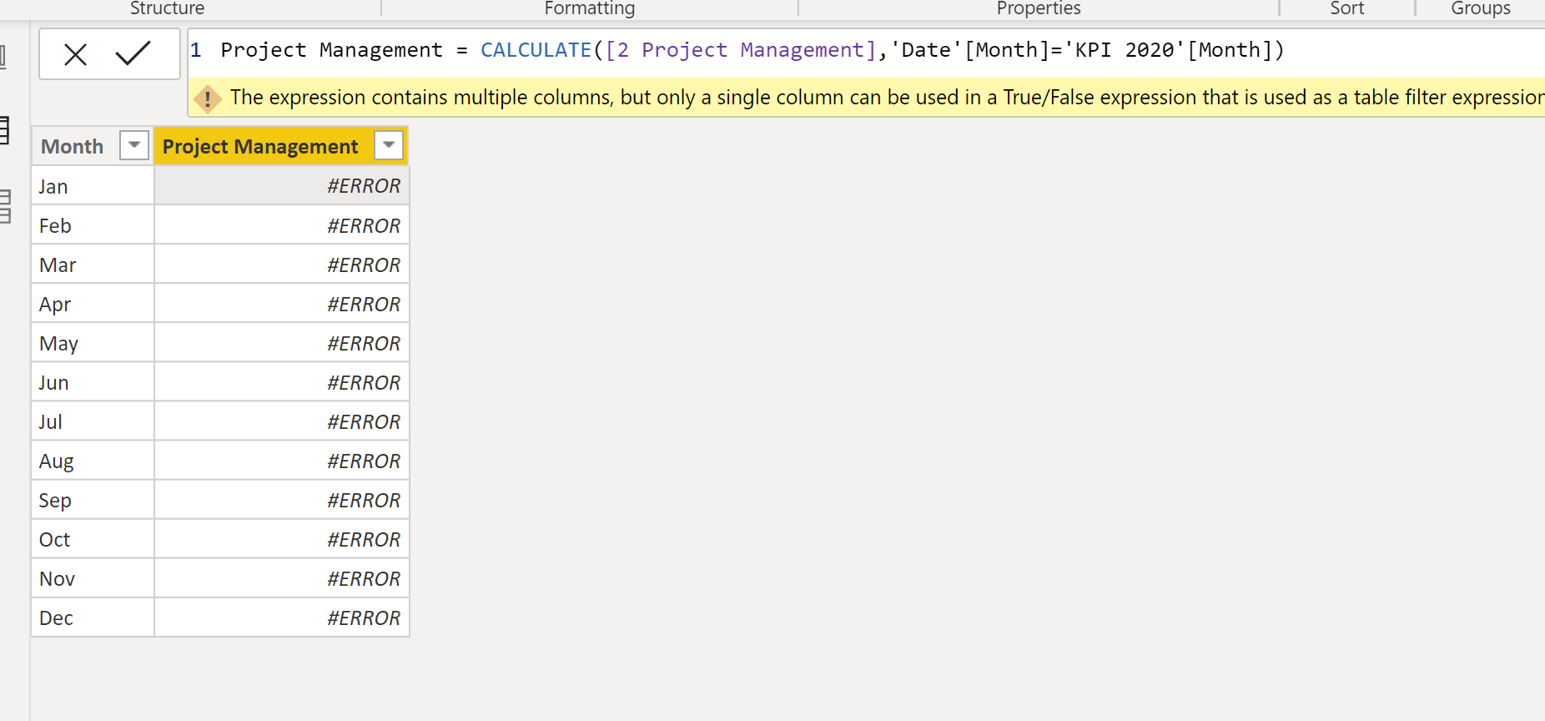
Task: Select the Sep cell in Month column
Action: pyautogui.click(x=93, y=500)
